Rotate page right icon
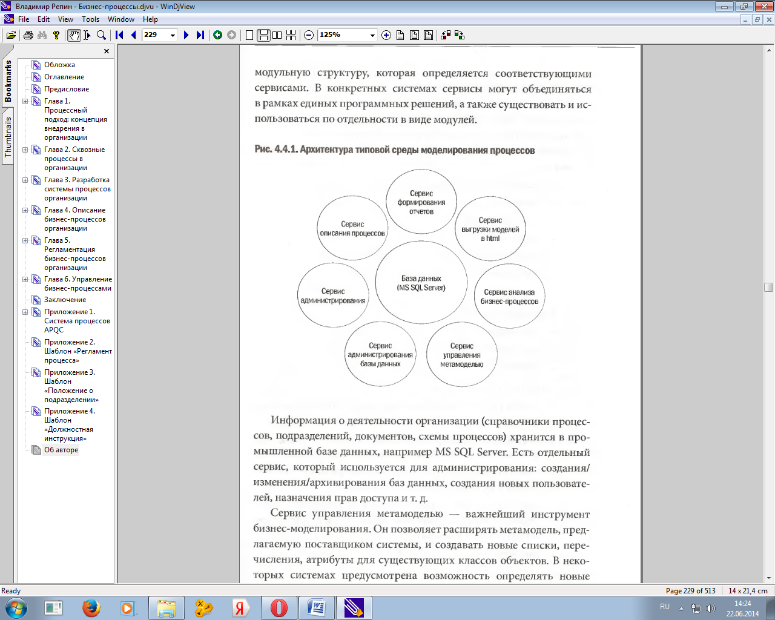Image resolution: width=775 pixels, height=620 pixels. [x=460, y=35]
